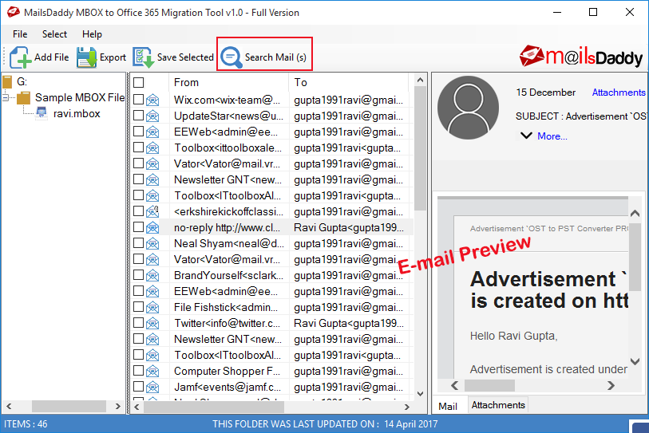Click down arrow of mail list scrollbar
Image resolution: width=649 pixels, height=433 pixels.
(420, 394)
